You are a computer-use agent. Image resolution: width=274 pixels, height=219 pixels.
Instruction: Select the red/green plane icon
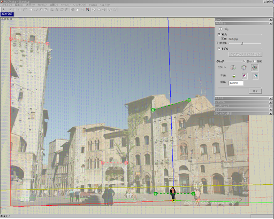point(234,76)
